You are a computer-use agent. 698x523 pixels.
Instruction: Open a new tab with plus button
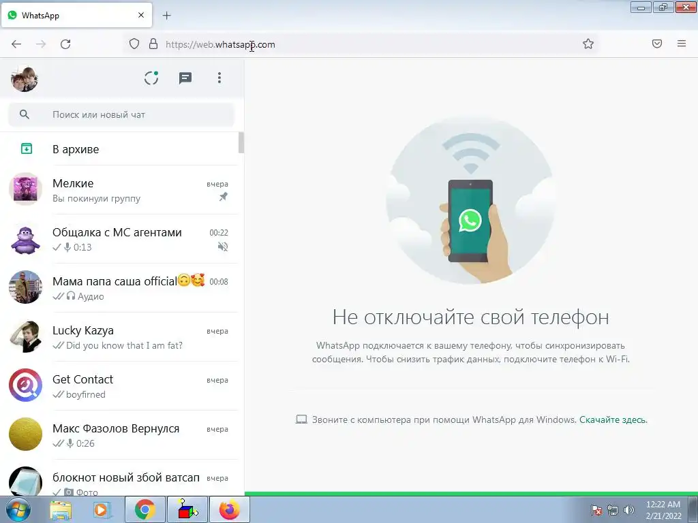(x=167, y=16)
